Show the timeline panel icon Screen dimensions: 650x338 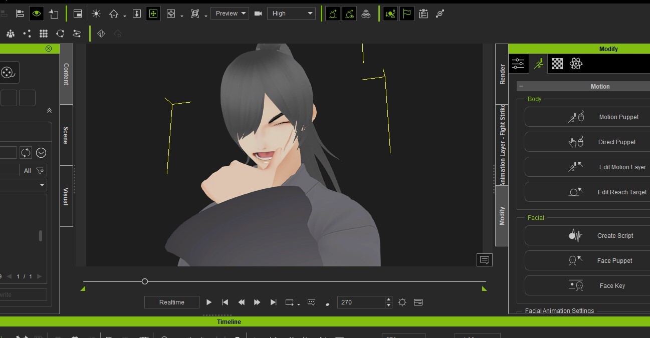tap(418, 302)
